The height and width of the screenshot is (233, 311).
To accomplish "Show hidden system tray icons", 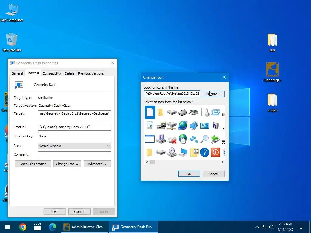I will pyautogui.click(x=257, y=227).
